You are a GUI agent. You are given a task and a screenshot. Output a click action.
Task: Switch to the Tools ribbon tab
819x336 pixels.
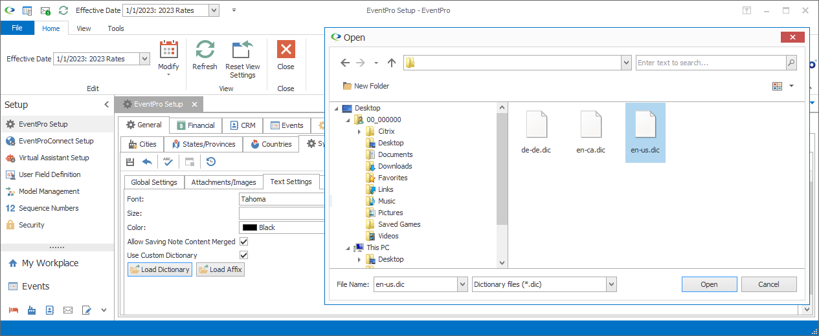(x=116, y=28)
